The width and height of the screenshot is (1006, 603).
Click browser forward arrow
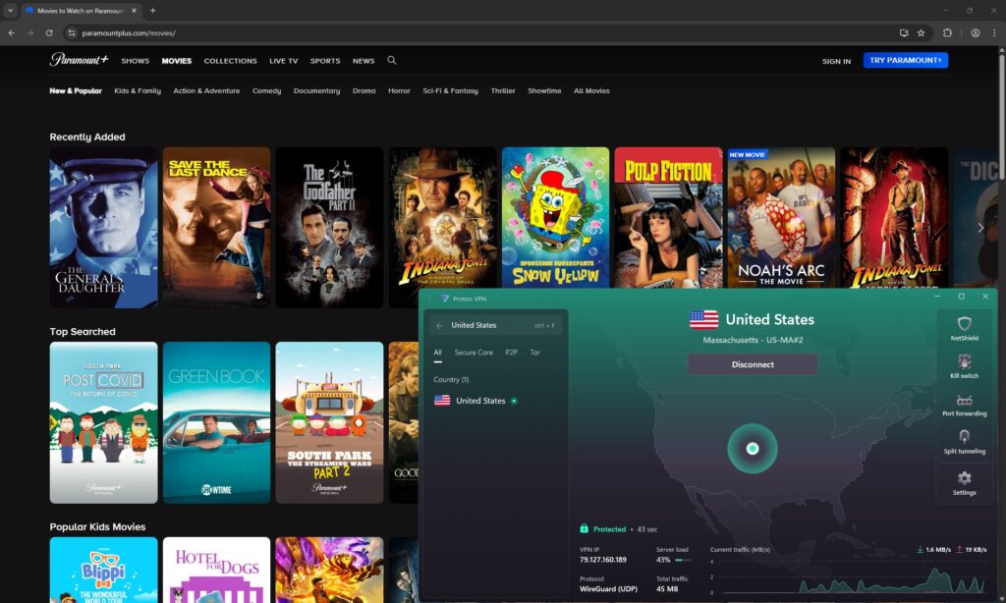30,32
